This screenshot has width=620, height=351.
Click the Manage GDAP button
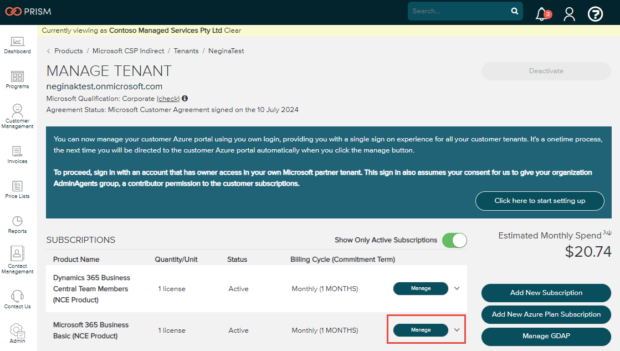pyautogui.click(x=546, y=336)
